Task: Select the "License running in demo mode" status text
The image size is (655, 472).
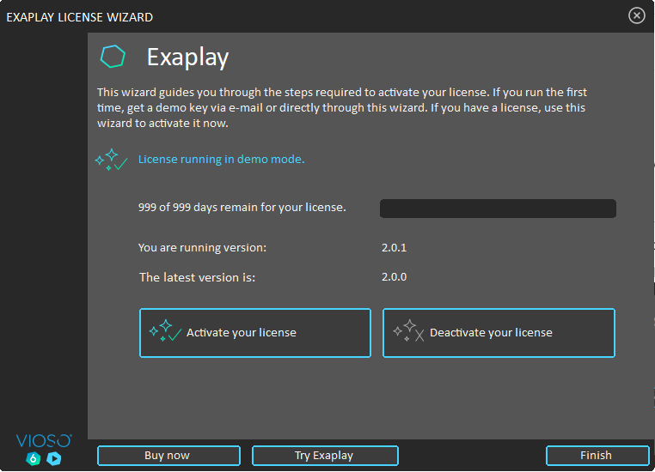Action: pos(221,159)
